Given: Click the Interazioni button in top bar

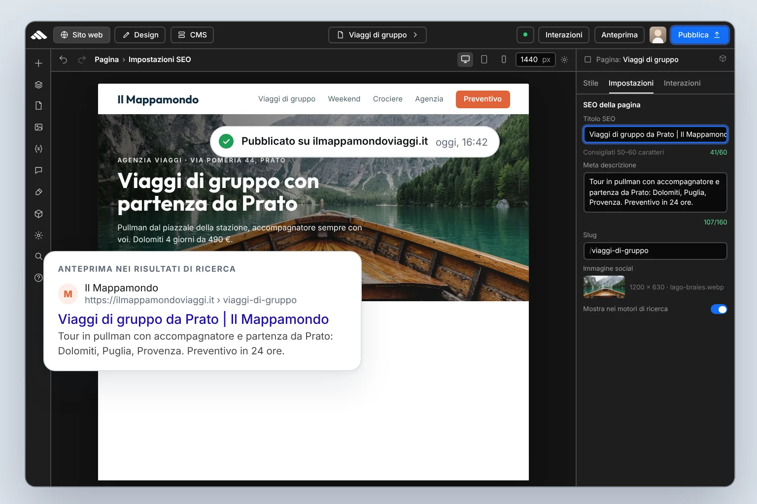Looking at the screenshot, I should (563, 35).
